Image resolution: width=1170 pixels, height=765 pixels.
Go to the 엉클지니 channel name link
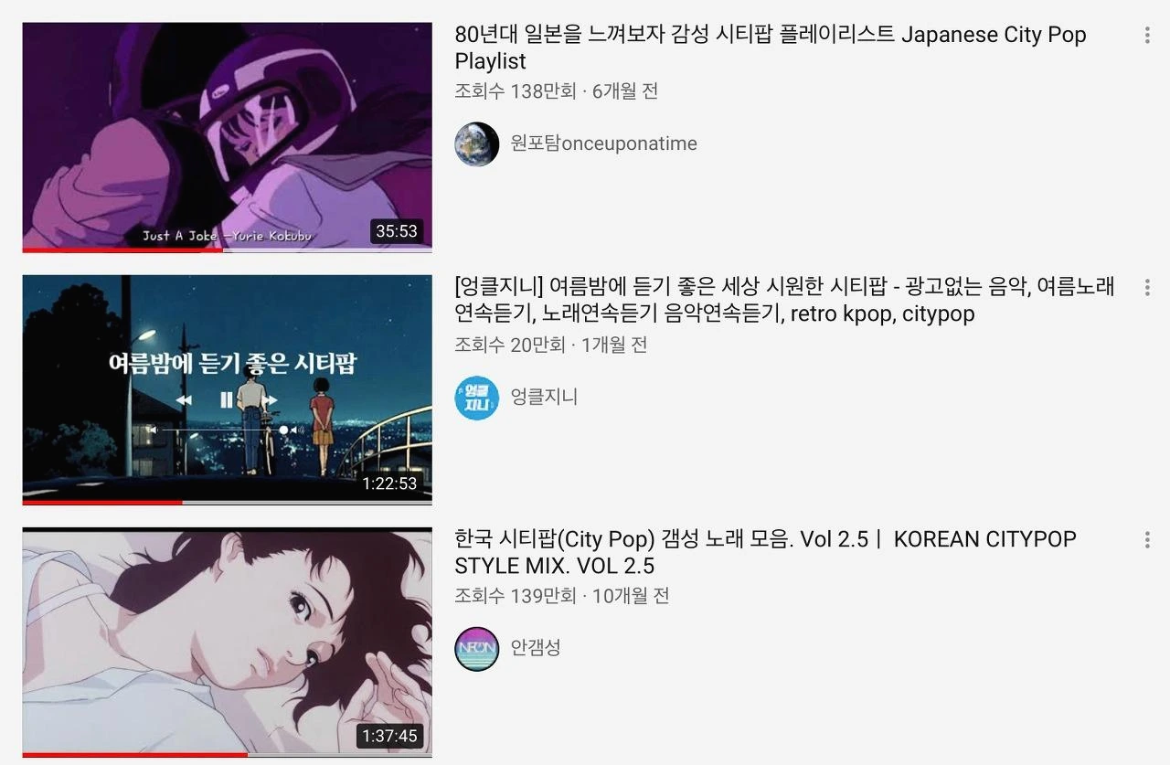coord(544,397)
